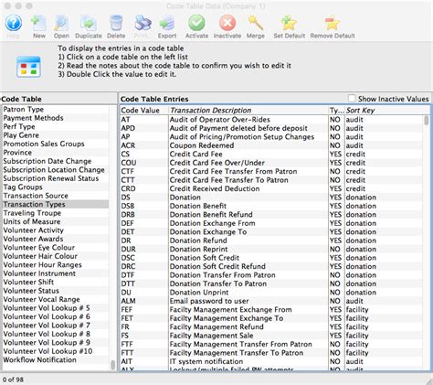The height and width of the screenshot is (385, 433).
Task: Select Province in the code table list
Action: pos(56,153)
